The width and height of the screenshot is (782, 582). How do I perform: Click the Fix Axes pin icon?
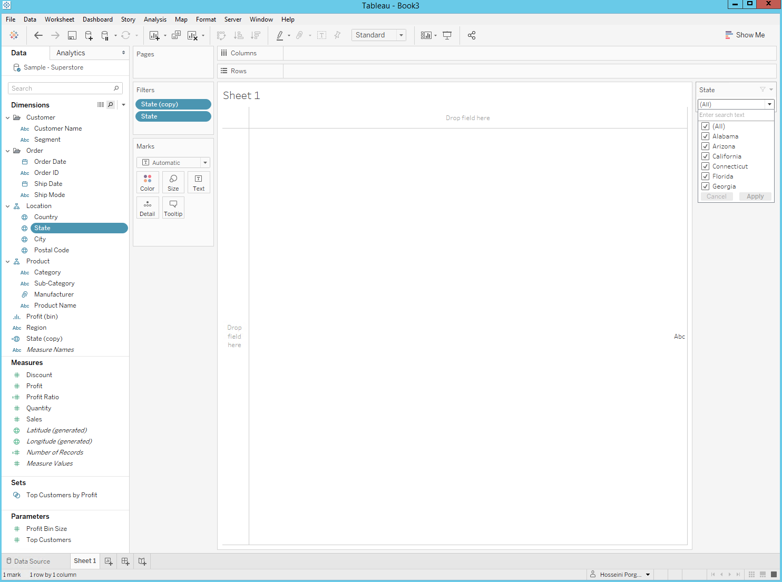(x=337, y=35)
